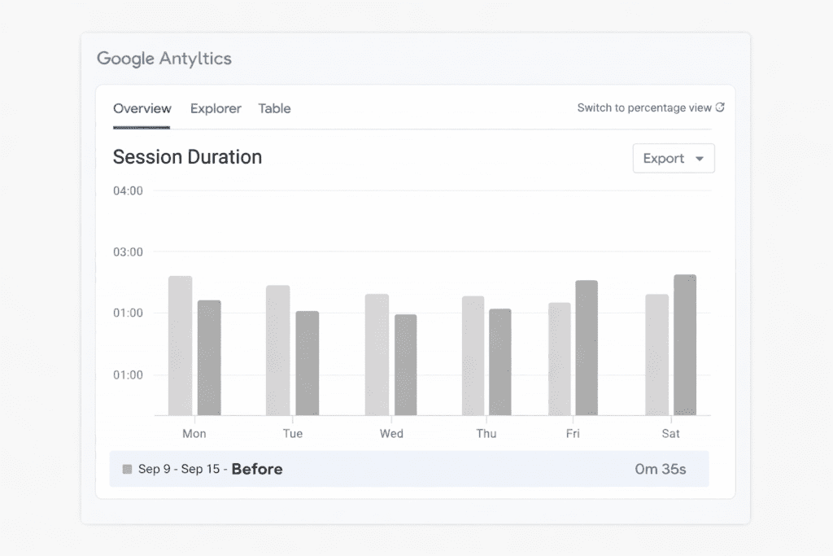Open the Table tab
The height and width of the screenshot is (556, 833).
(x=274, y=108)
